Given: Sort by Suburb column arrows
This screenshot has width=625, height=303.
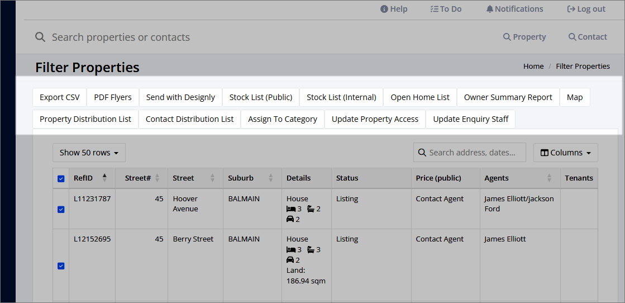Looking at the screenshot, I should pos(271,178).
